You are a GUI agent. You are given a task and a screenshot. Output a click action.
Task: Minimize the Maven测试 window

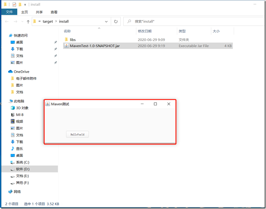tap(142, 104)
